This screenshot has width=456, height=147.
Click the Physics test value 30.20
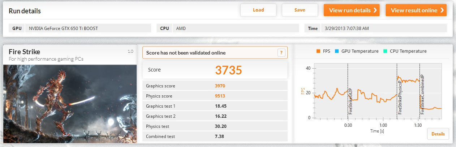tap(221, 126)
